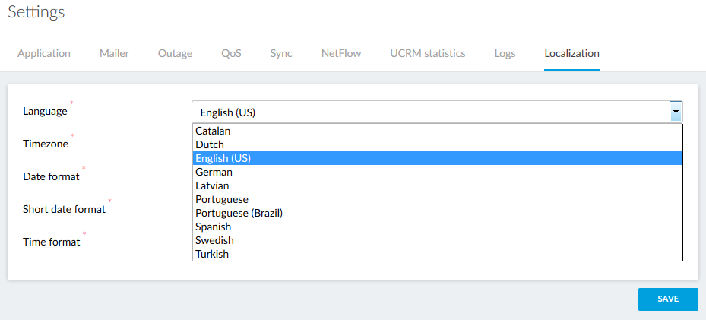Choose Latvian from the dropdown list
The height and width of the screenshot is (320, 706).
click(212, 185)
